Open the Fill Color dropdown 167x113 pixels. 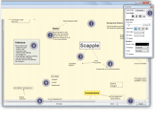click(139, 35)
